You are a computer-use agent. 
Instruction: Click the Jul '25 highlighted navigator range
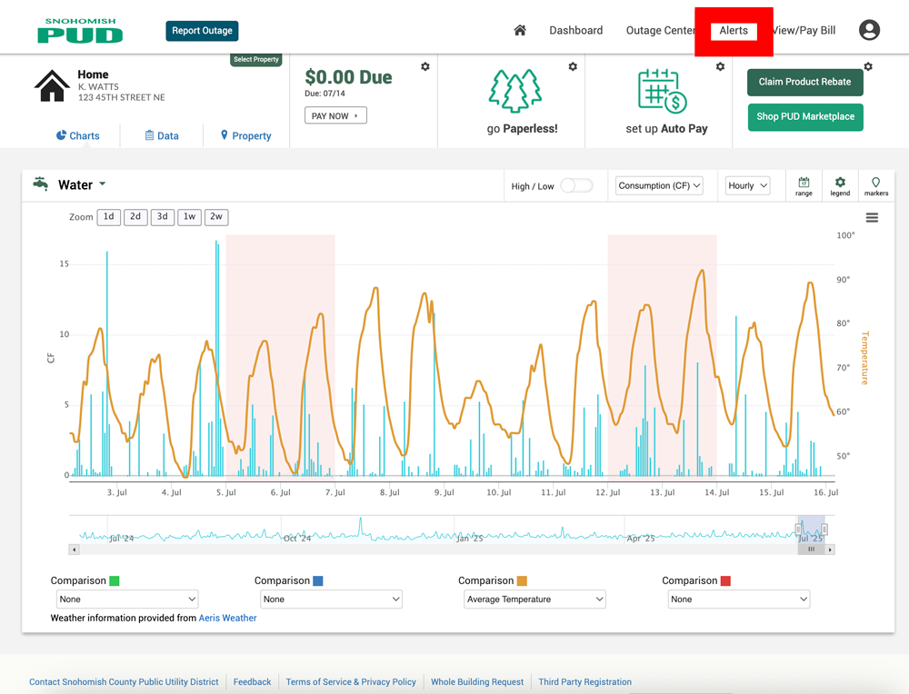pyautogui.click(x=811, y=530)
